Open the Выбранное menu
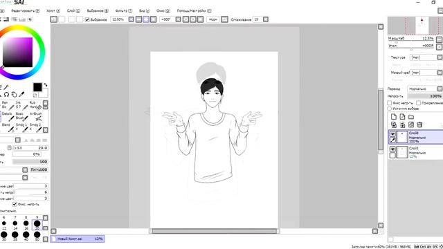Image resolution: width=443 pixels, height=249 pixels. coord(98,11)
